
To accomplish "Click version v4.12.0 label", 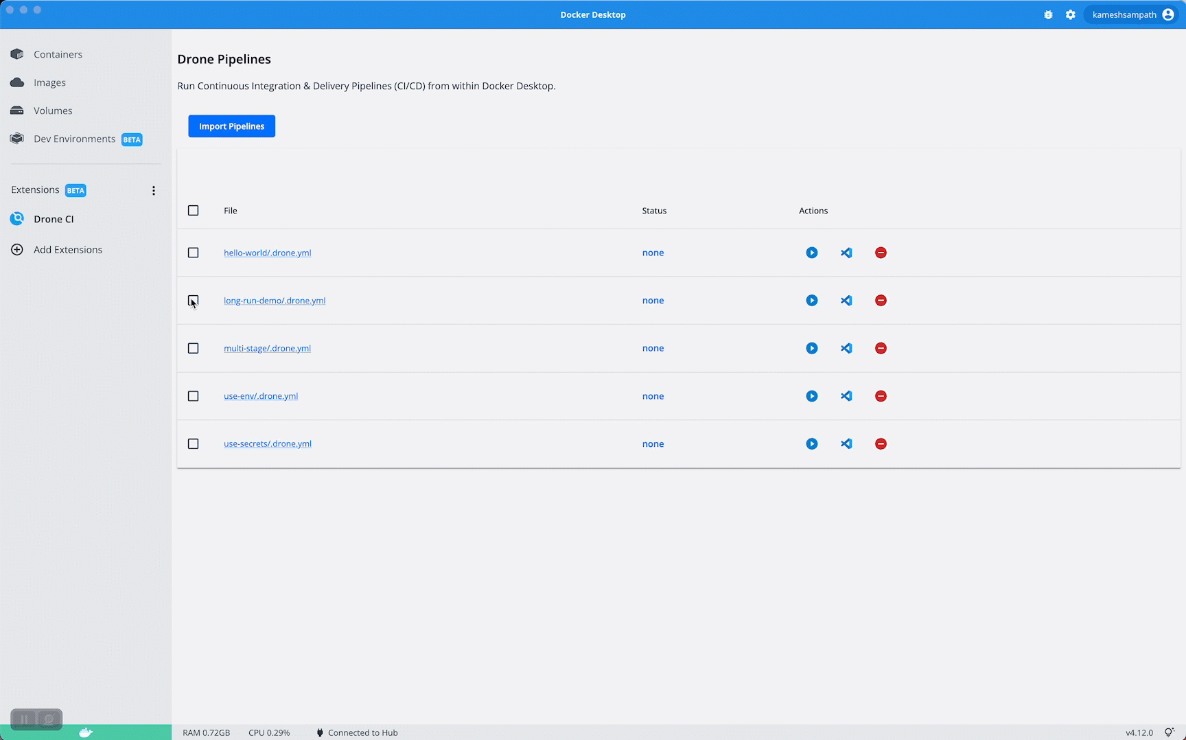I will pos(1139,732).
